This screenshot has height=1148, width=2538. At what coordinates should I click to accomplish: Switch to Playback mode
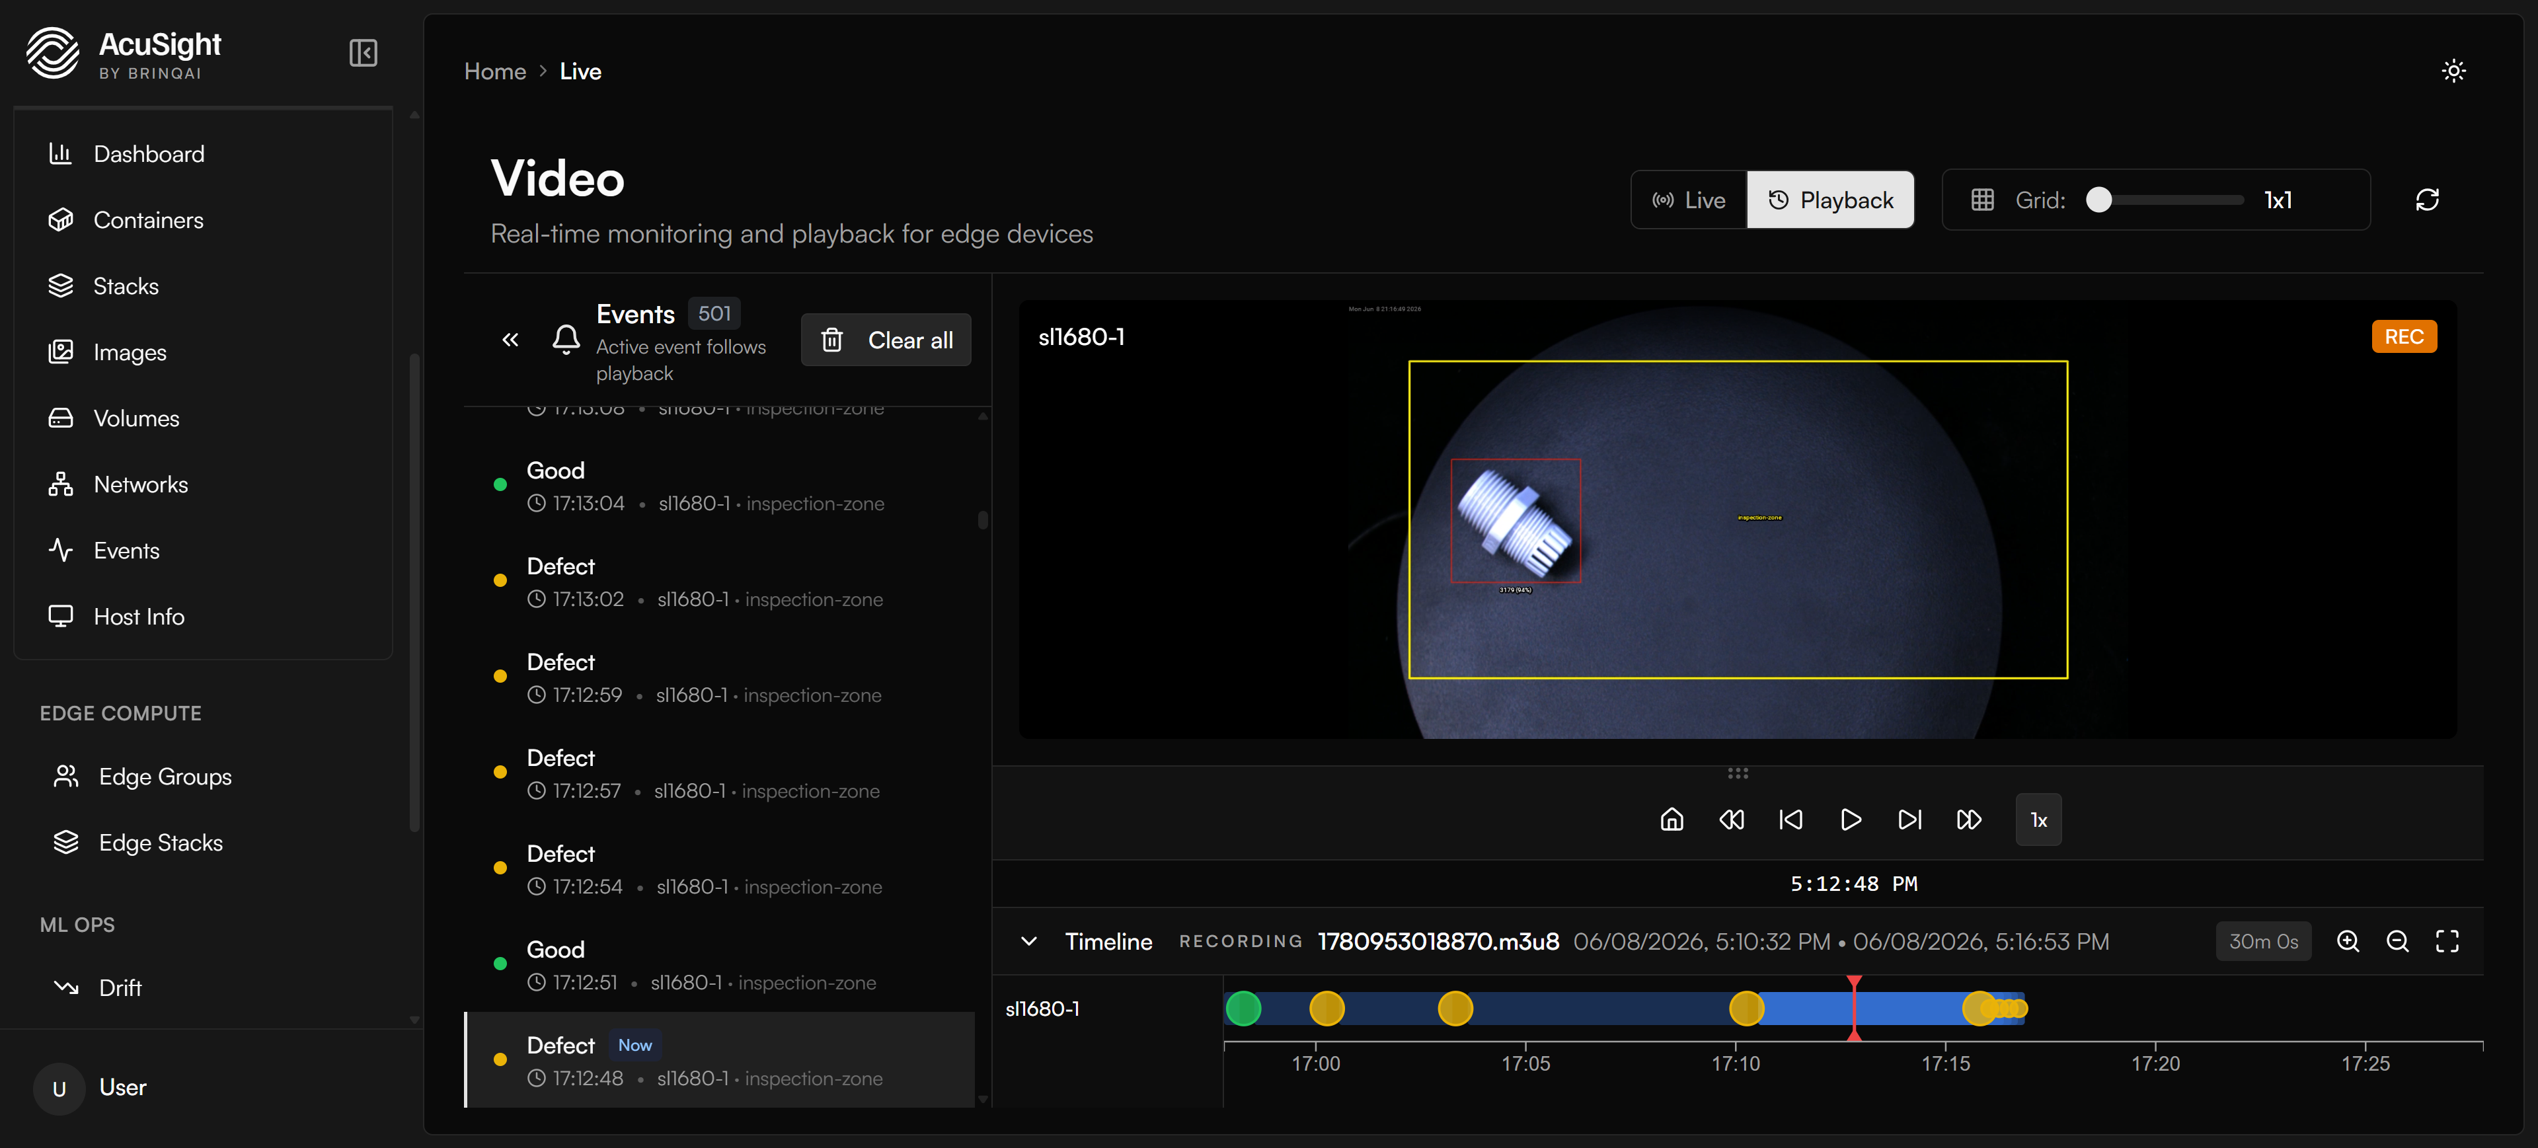[x=1831, y=200]
